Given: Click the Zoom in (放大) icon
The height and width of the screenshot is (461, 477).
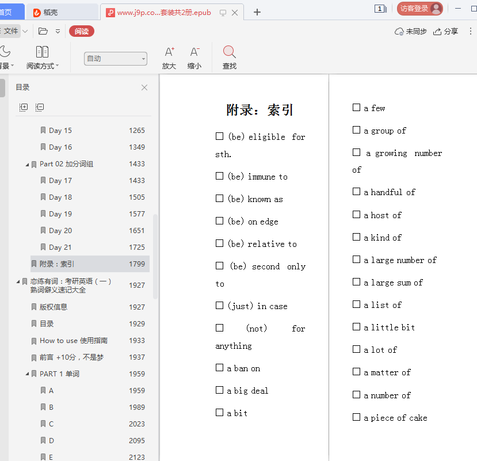Looking at the screenshot, I should coord(169,52).
